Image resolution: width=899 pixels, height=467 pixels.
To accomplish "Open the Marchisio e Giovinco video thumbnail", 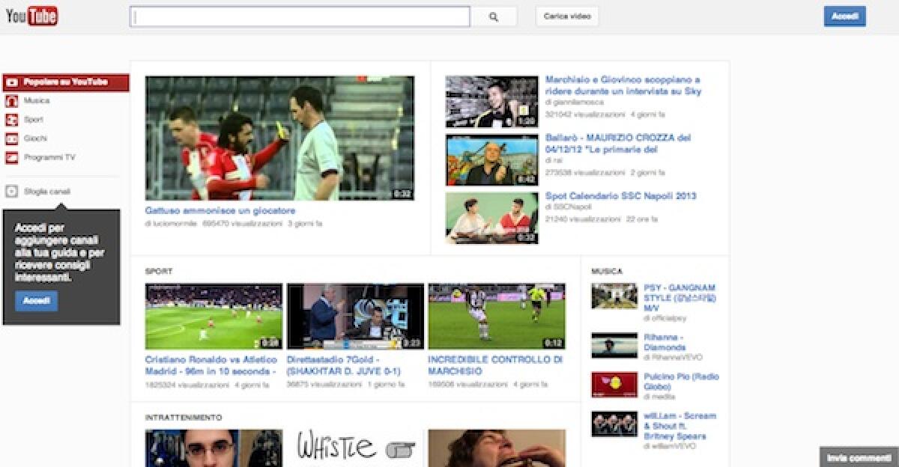I will point(491,101).
